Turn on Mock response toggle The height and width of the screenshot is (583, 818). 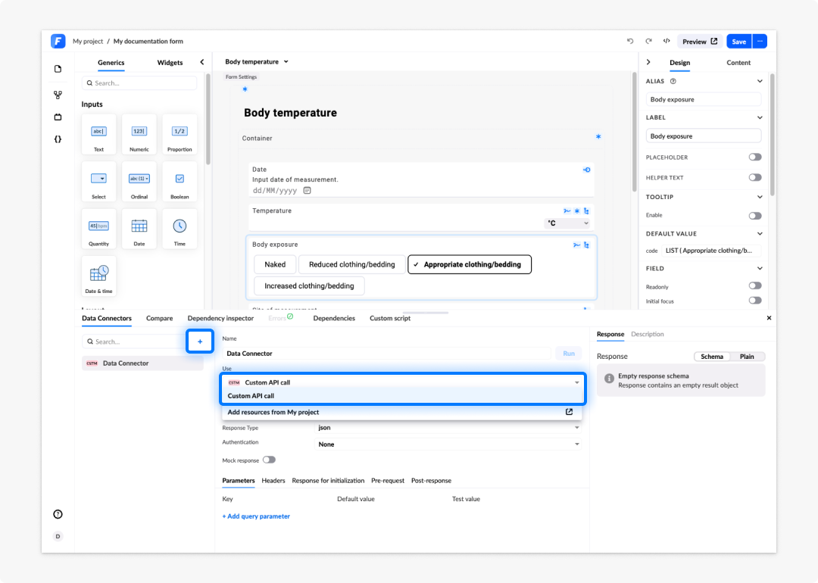click(x=269, y=460)
